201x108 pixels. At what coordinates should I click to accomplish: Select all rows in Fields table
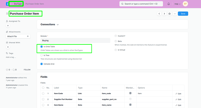tap(43, 88)
